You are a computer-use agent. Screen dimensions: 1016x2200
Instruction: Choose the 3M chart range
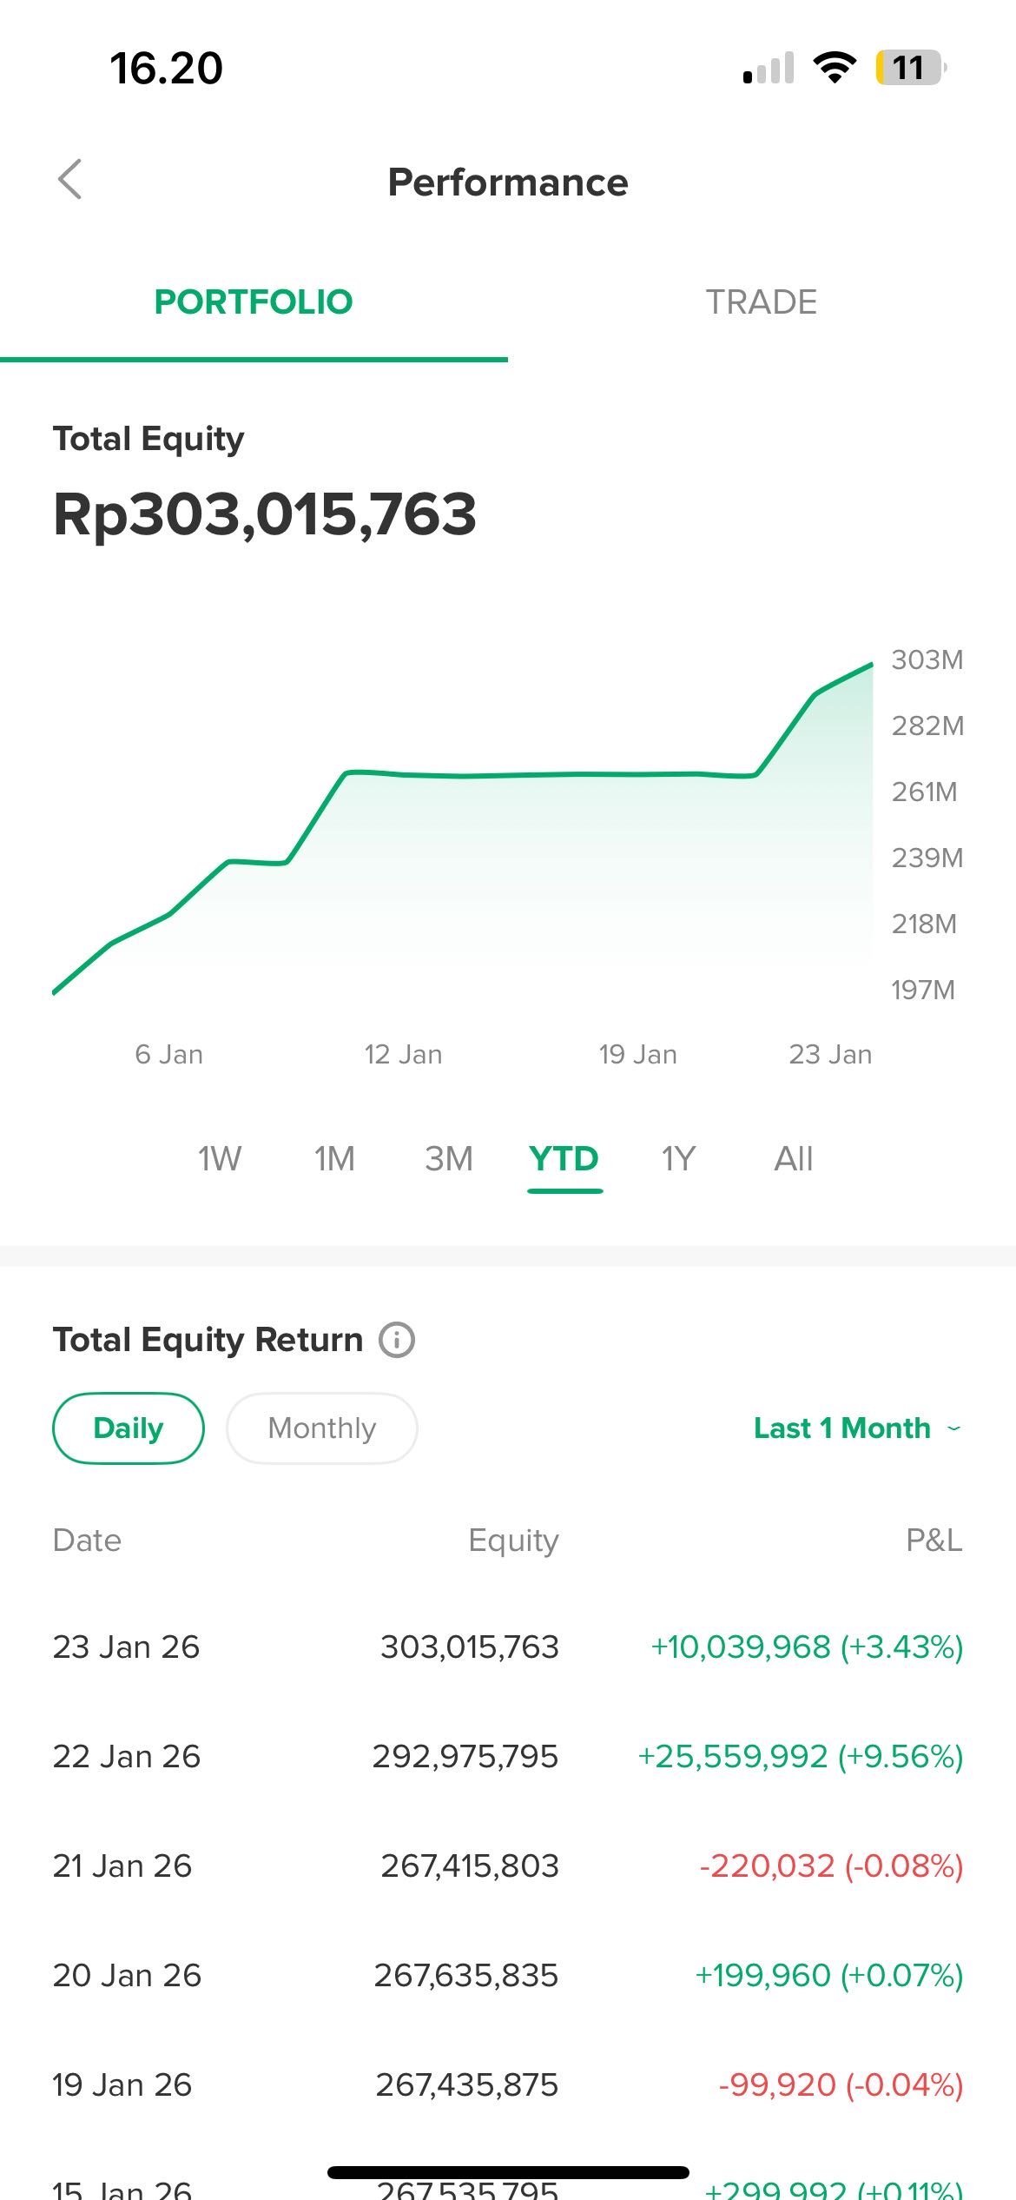pyautogui.click(x=449, y=1158)
